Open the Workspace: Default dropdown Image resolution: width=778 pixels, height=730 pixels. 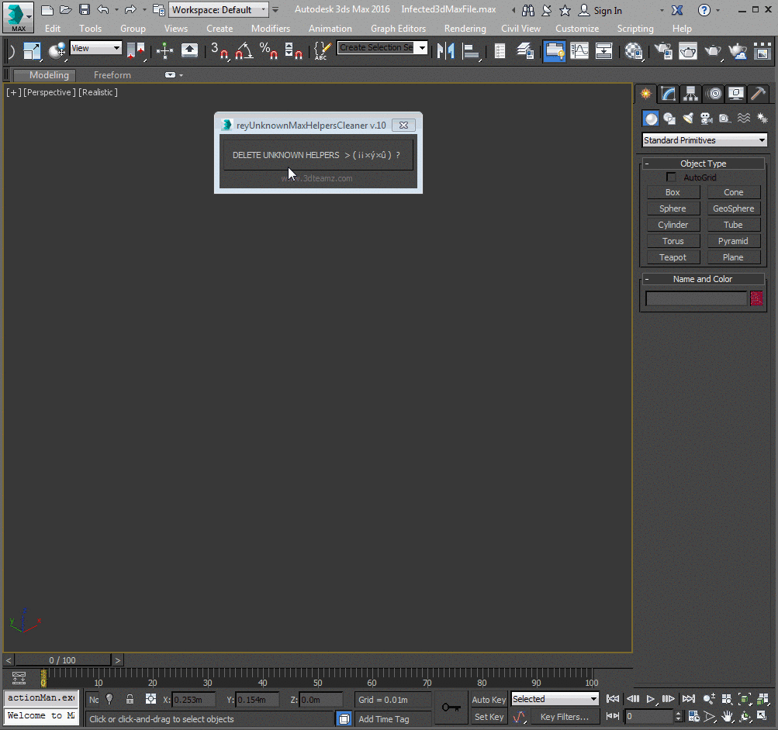[218, 10]
